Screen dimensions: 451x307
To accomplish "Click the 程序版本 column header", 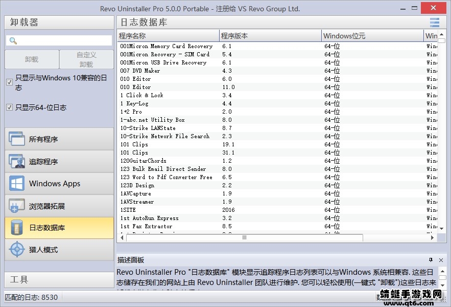I will 270,36.
